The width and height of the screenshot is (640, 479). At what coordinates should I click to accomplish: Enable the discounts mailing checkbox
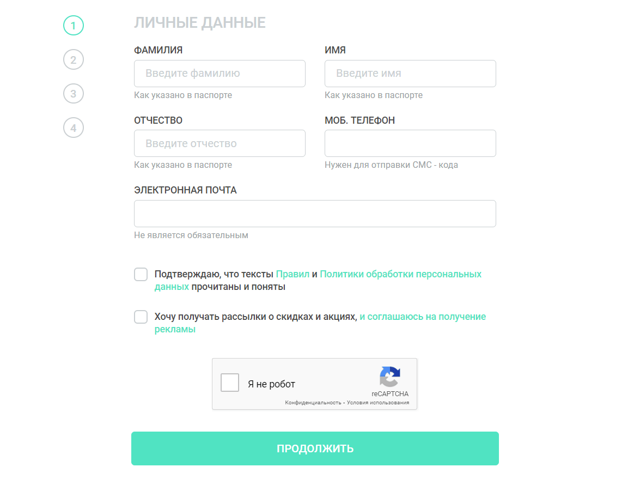click(141, 317)
